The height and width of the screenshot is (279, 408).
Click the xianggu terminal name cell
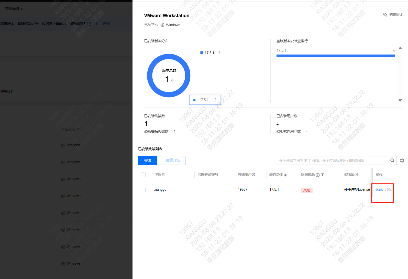pyautogui.click(x=160, y=189)
